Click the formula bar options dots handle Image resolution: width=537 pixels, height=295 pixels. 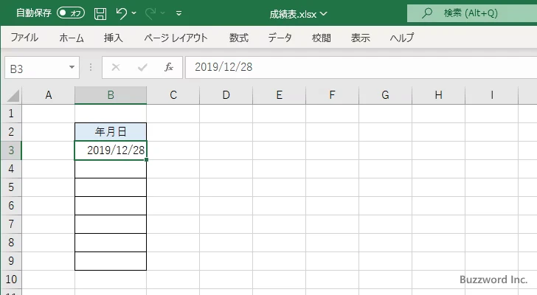(91, 67)
